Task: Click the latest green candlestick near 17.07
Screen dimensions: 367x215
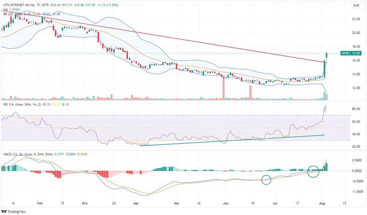Action: [327, 56]
